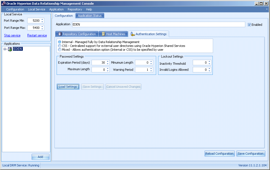Image resolution: width=270 pixels, height=170 pixels.
Task: Decrease Minumum Length value
Action: 151,64
